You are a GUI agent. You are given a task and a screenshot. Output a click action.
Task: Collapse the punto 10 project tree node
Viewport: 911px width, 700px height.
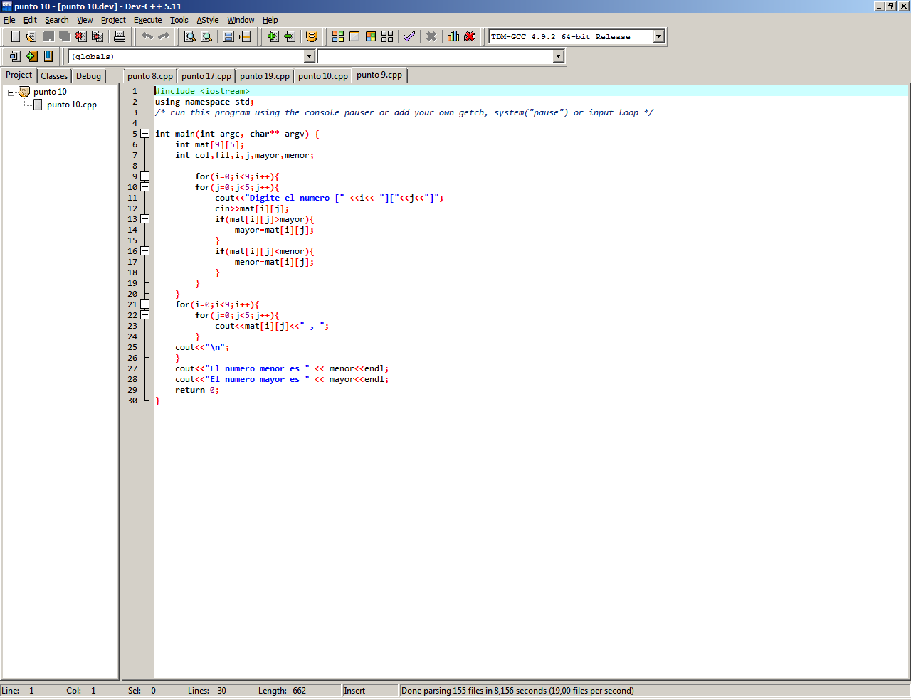coord(11,92)
